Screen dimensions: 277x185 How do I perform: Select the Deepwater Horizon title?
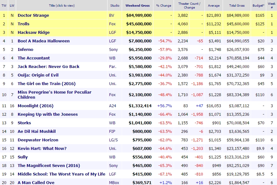pos(38,140)
